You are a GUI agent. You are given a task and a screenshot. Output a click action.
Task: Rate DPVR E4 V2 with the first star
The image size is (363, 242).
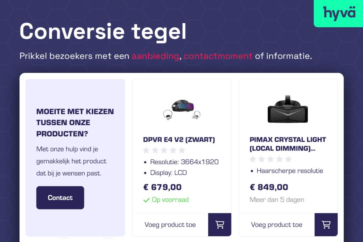[146, 150]
